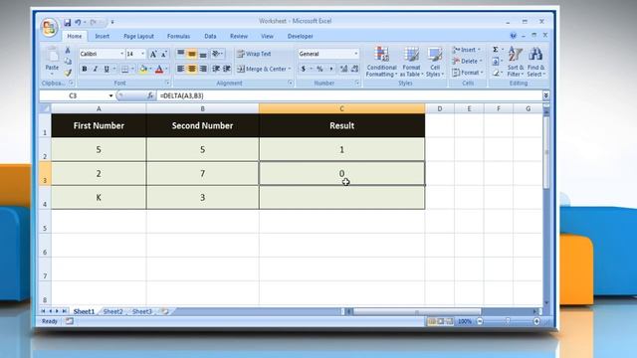Click Format cells button
This screenshot has height=358, width=637.
(x=468, y=73)
